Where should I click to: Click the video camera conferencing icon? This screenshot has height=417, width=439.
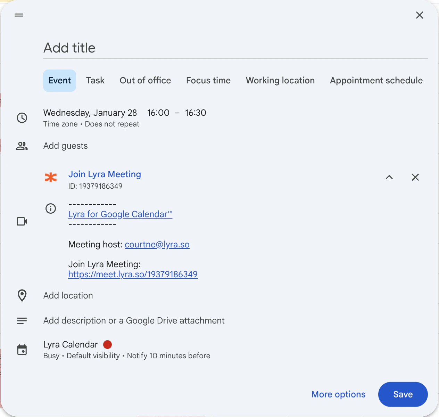coord(22,221)
